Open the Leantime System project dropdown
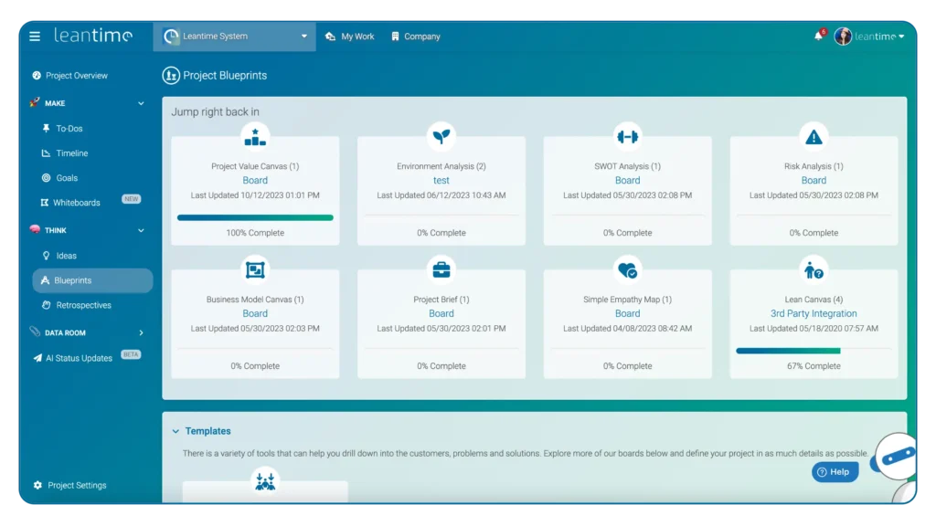The height and width of the screenshot is (526, 936). pyautogui.click(x=234, y=37)
